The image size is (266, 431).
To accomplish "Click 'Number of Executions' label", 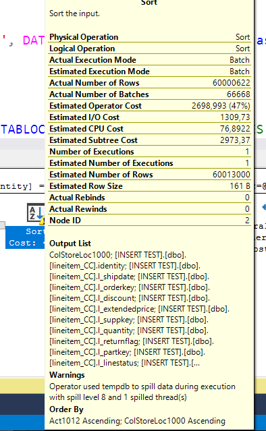I will [x=92, y=152].
